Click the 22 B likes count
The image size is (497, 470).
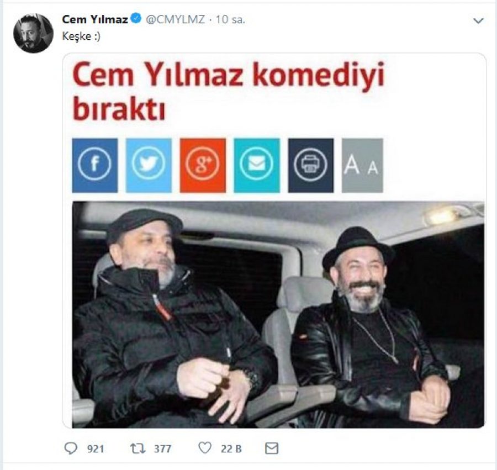coord(231,449)
